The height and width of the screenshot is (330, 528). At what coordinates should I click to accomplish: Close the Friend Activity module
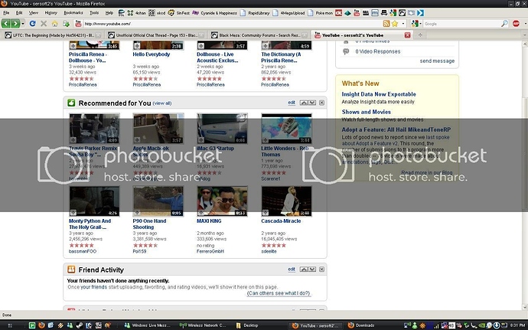click(x=322, y=269)
